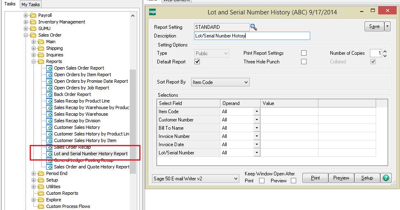Click the Report Setting STANDARD field
The width and height of the screenshot is (400, 210).
222,27
